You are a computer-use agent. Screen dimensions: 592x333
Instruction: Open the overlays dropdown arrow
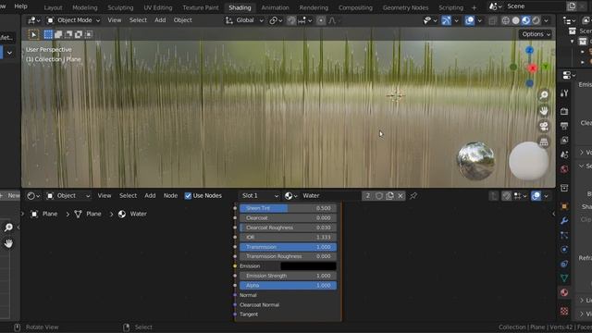(479, 20)
